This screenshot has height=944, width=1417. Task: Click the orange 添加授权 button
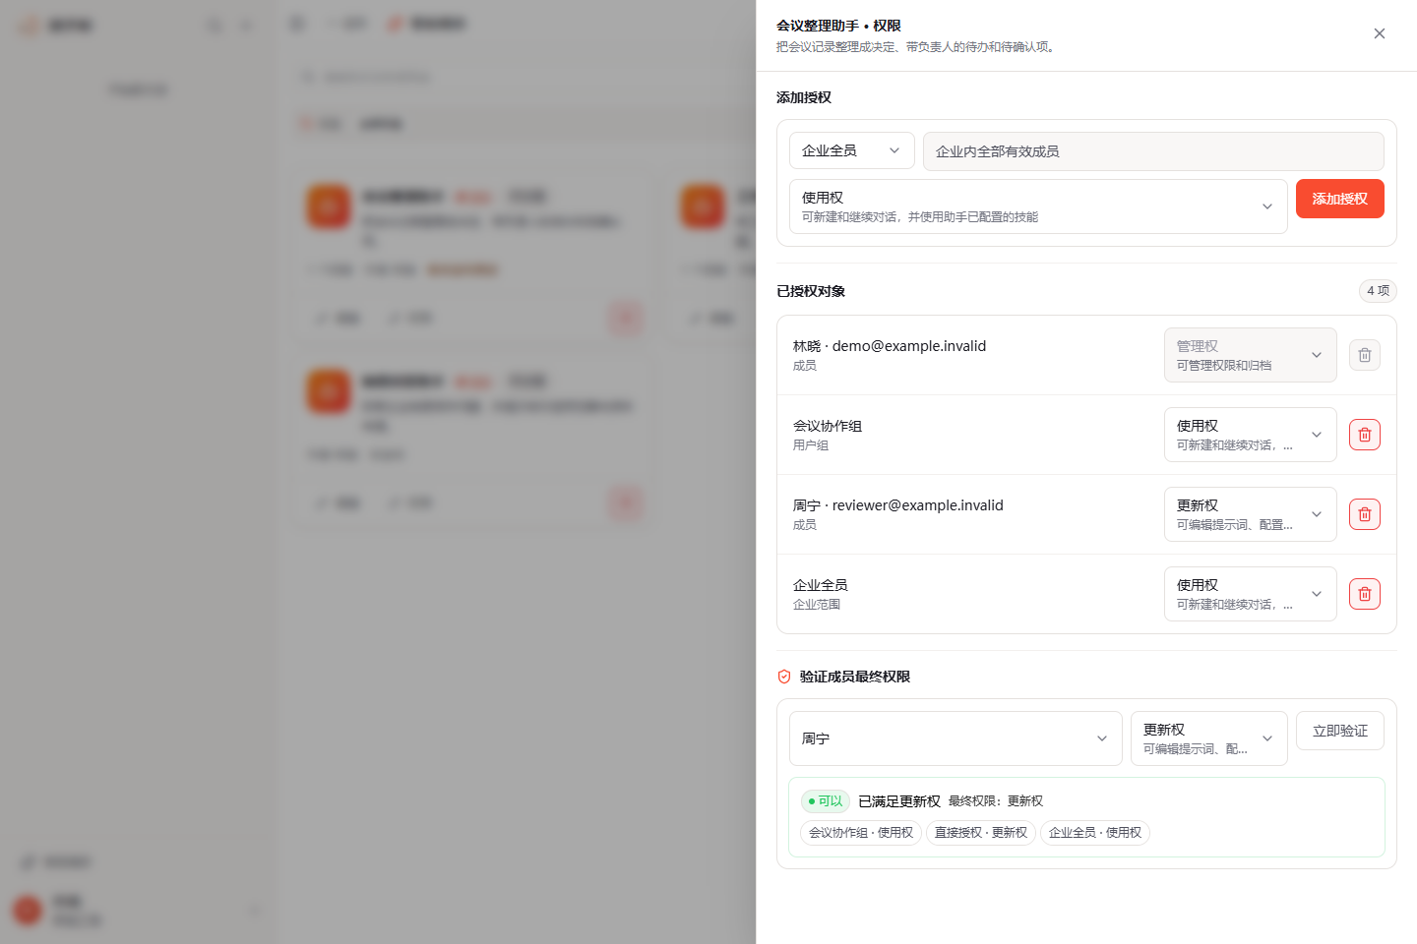(1340, 199)
